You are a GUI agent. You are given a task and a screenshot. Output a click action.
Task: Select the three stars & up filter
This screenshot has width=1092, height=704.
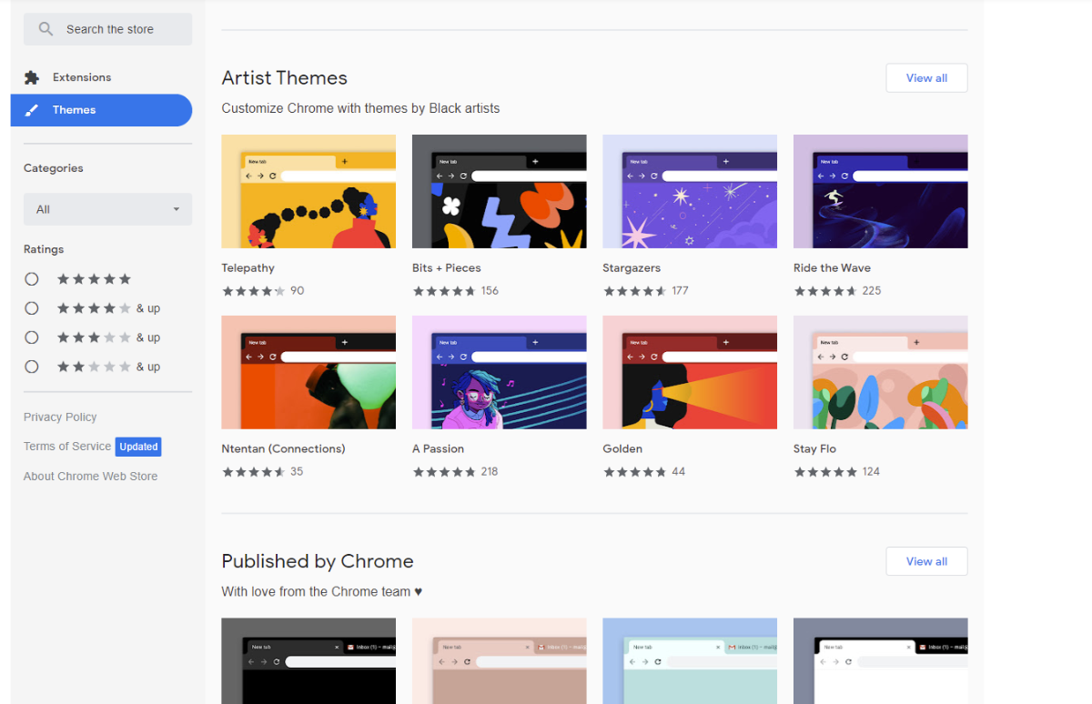point(32,337)
